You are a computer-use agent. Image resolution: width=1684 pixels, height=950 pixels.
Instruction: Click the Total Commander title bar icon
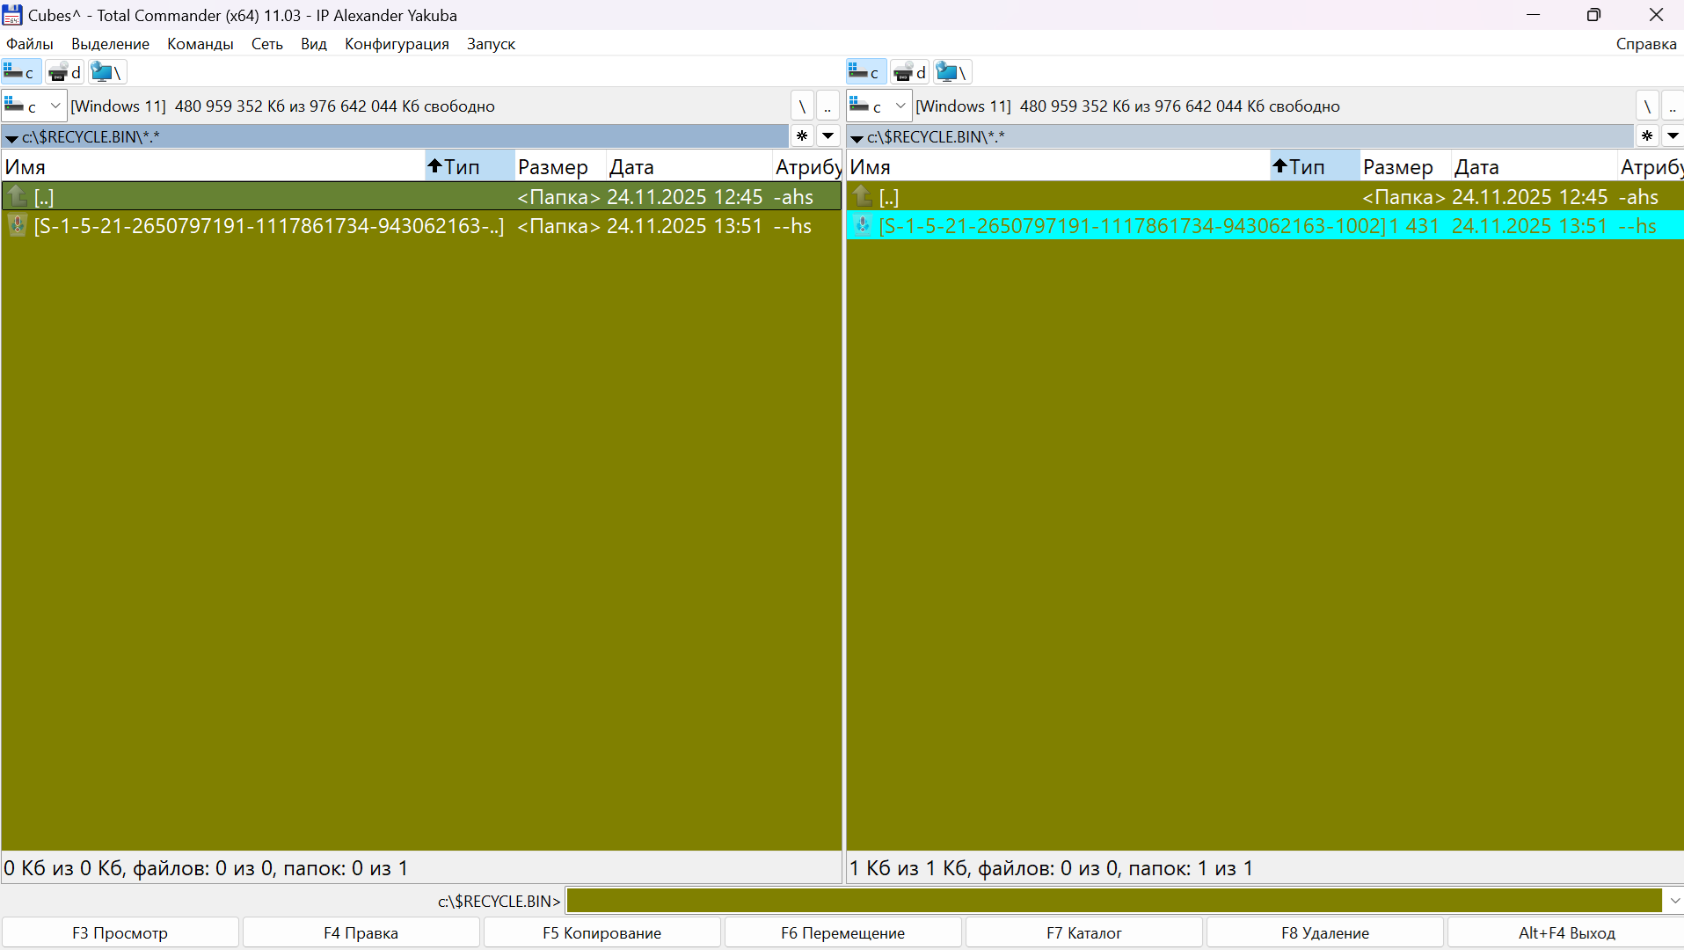click(x=12, y=15)
